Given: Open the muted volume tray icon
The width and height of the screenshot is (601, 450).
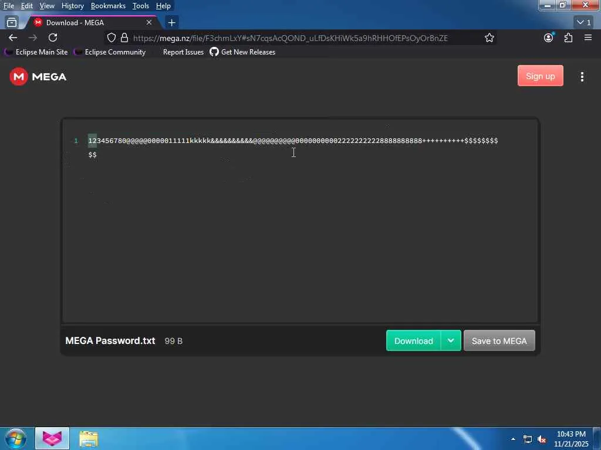Looking at the screenshot, I should click(x=542, y=439).
